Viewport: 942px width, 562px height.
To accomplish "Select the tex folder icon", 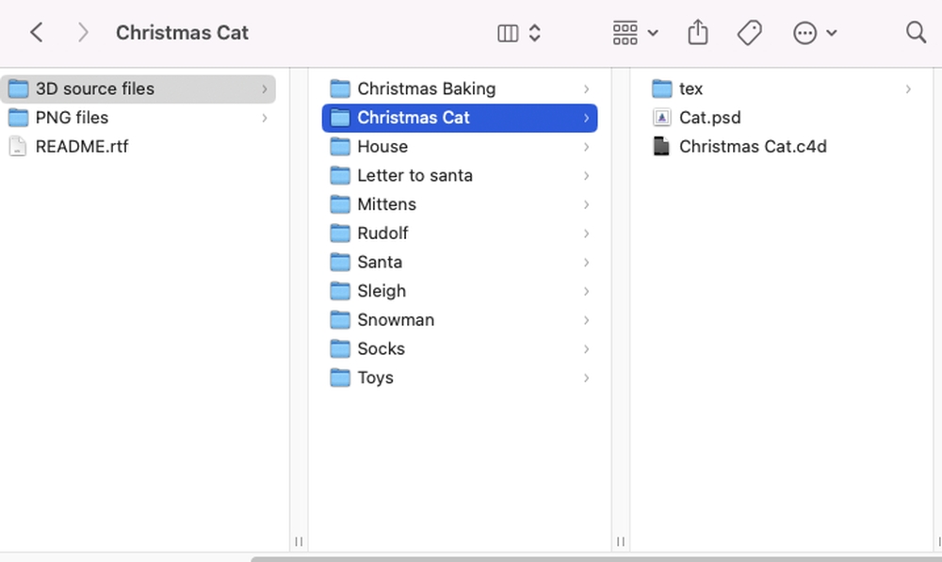I will (x=661, y=88).
